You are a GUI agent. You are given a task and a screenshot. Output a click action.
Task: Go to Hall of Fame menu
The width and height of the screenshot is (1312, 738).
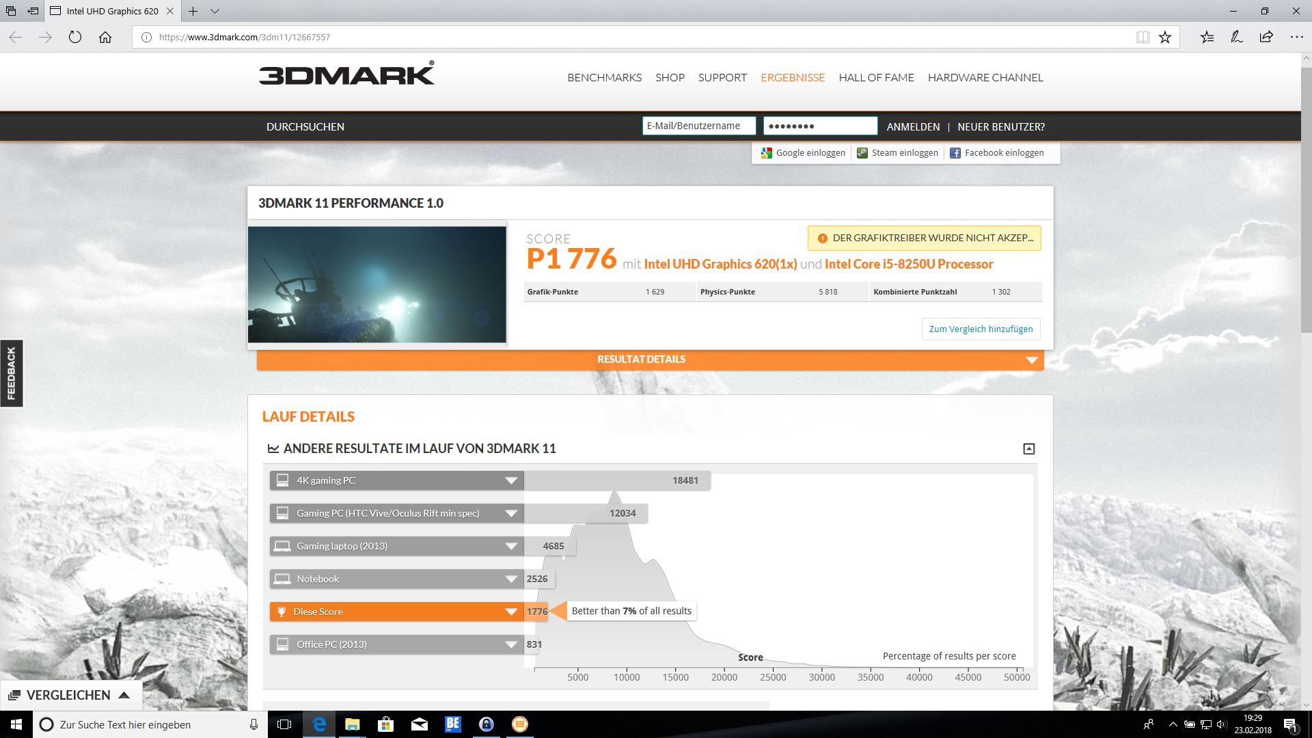(x=876, y=78)
